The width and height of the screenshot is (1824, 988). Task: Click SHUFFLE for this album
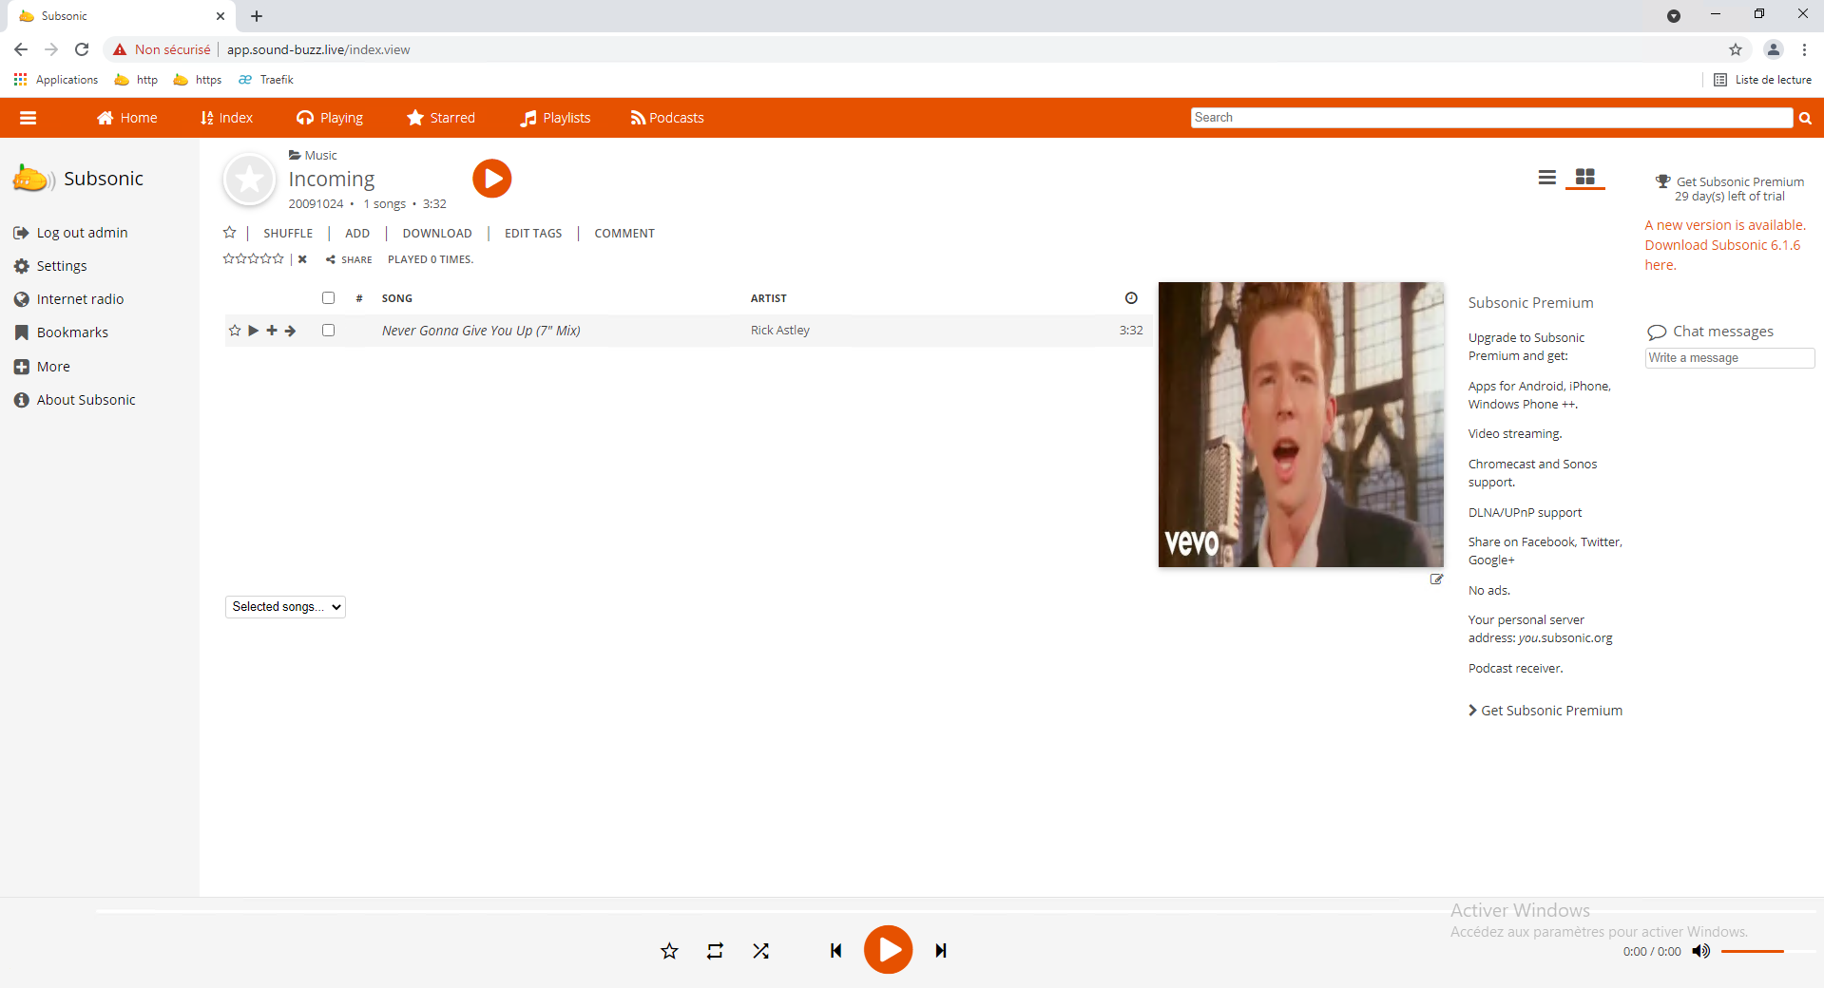pyautogui.click(x=288, y=234)
